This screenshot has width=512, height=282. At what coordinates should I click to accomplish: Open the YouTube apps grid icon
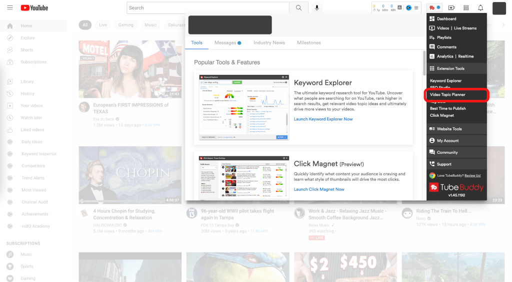(x=466, y=8)
